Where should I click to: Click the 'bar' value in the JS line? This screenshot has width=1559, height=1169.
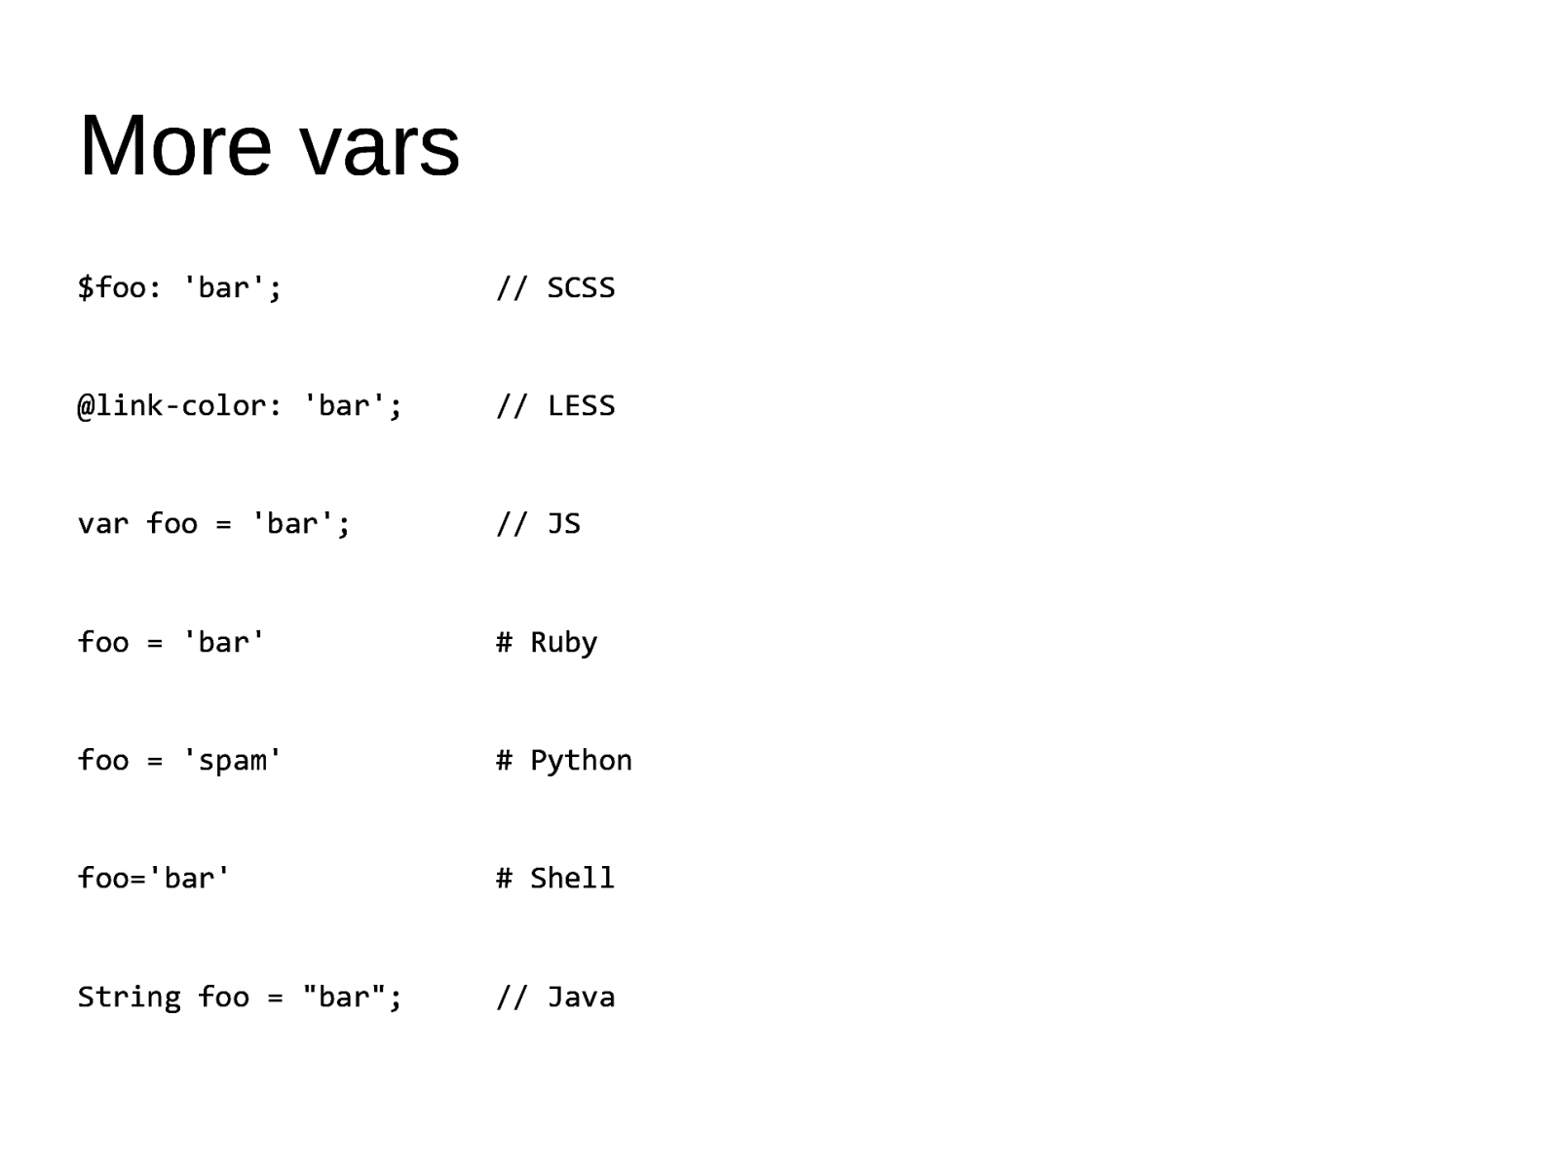click(x=292, y=525)
